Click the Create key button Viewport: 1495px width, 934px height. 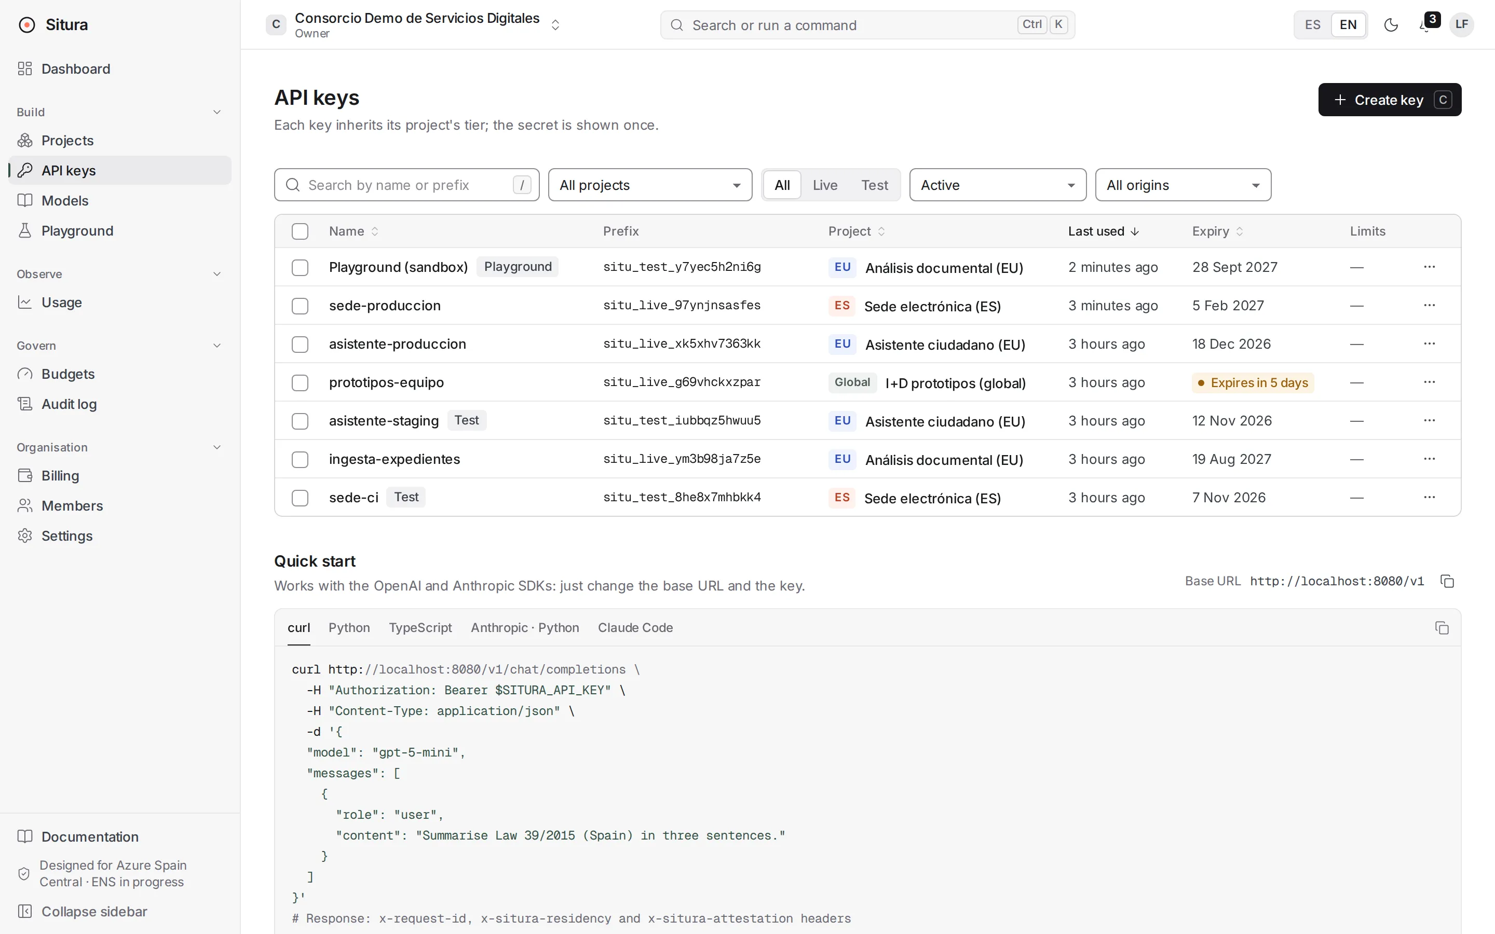click(1389, 100)
